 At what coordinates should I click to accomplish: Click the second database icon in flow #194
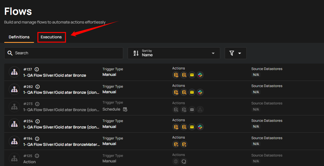[184, 144]
